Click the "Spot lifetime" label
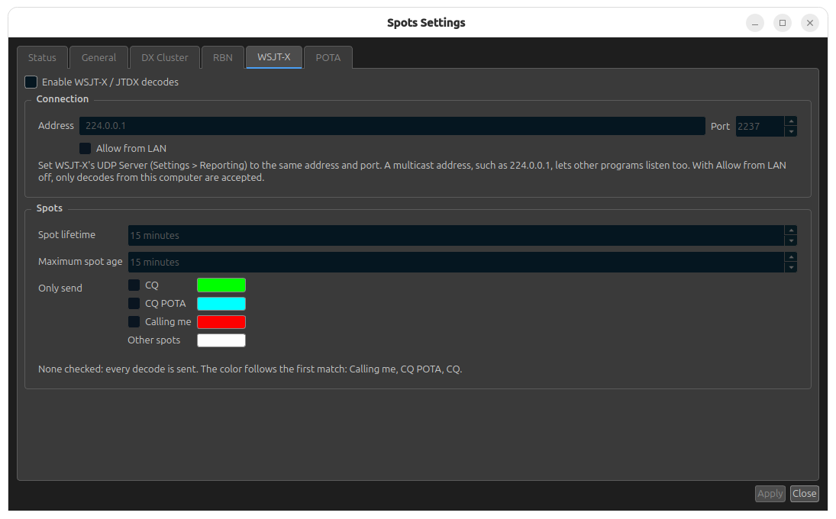 (66, 234)
